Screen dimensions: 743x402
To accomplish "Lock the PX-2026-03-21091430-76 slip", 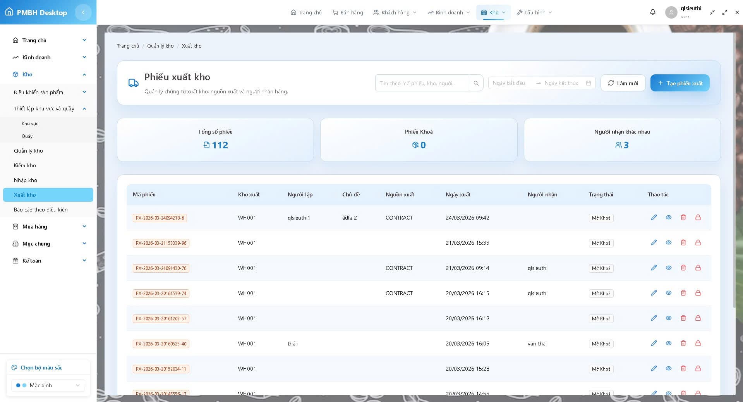I will (x=698, y=268).
